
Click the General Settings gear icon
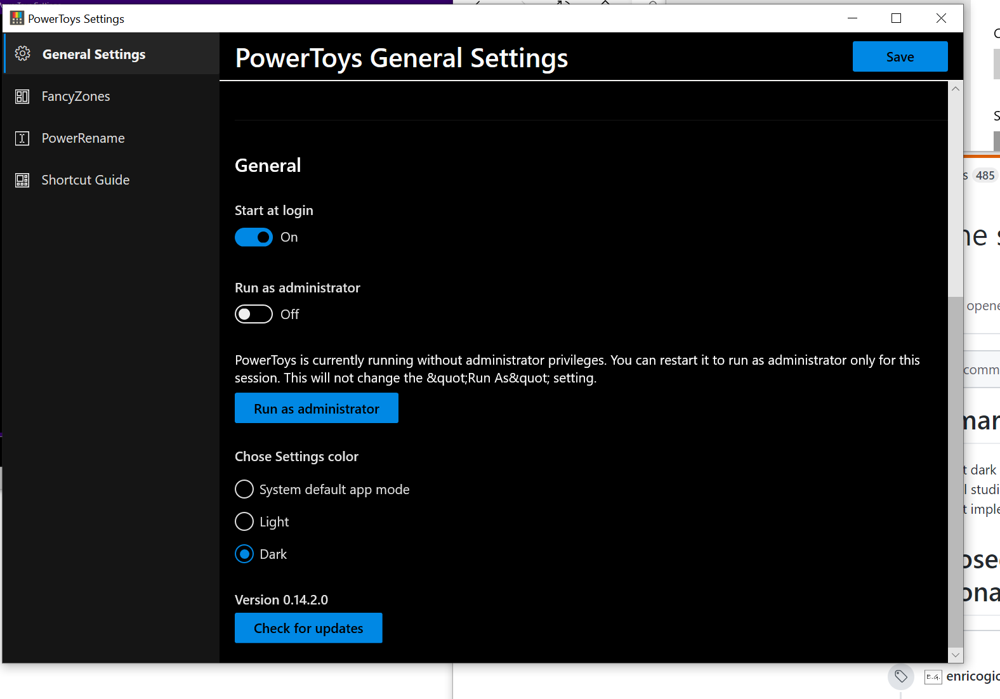point(23,54)
